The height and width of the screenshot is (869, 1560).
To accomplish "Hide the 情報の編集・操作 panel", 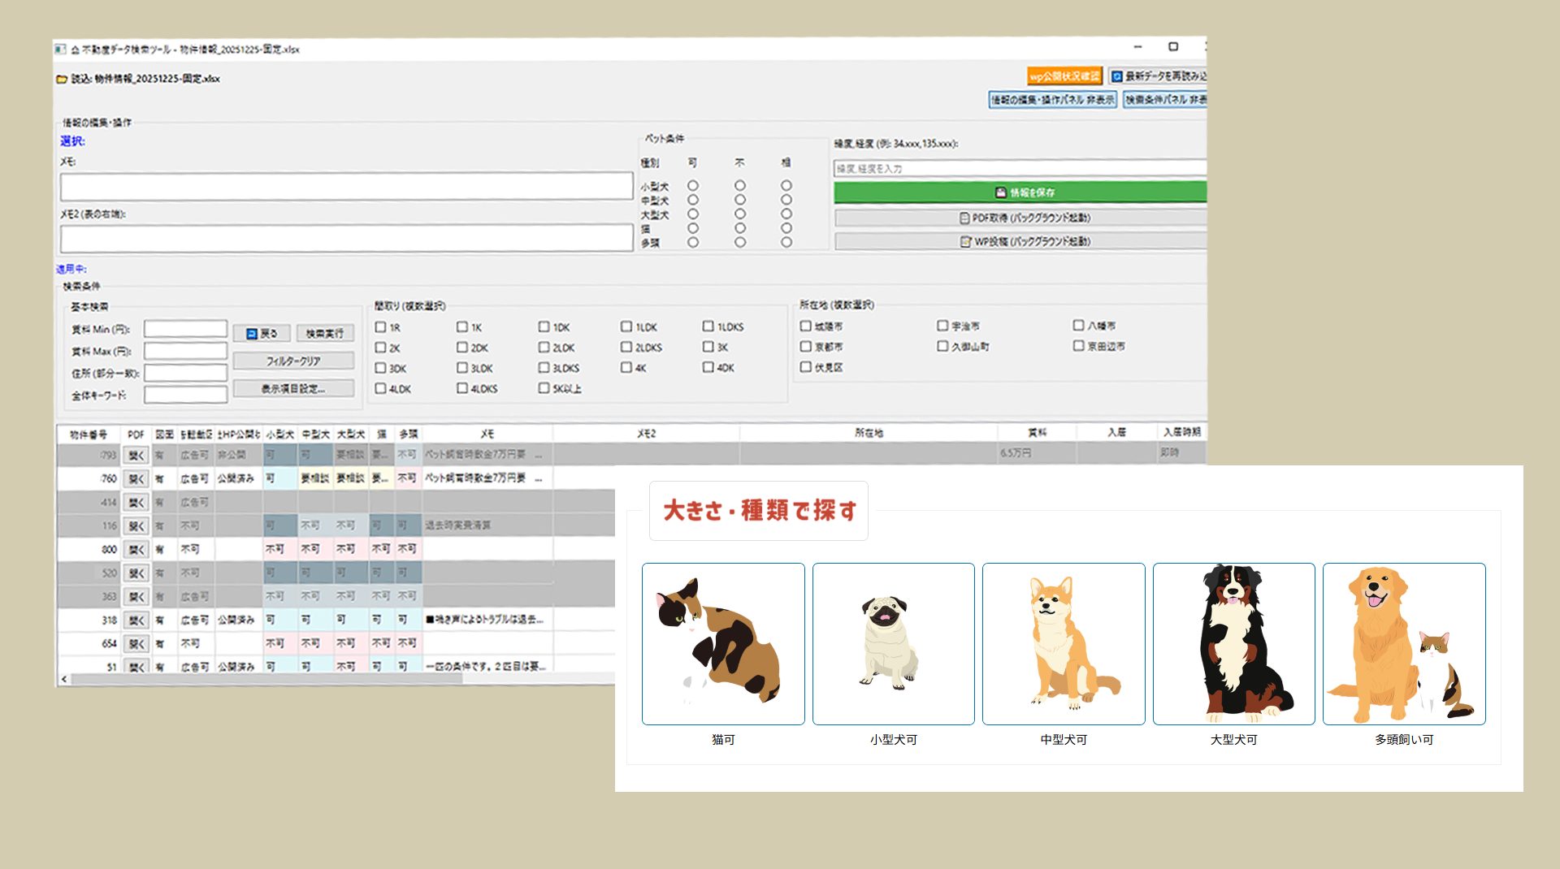I will [x=1052, y=100].
